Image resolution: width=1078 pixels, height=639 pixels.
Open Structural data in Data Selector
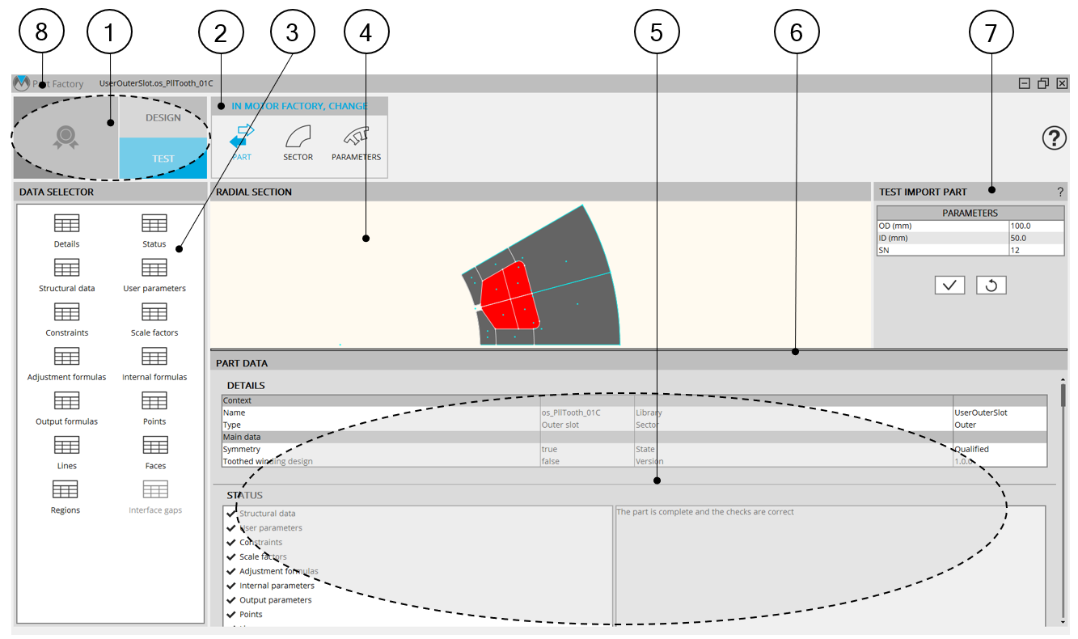coord(66,269)
